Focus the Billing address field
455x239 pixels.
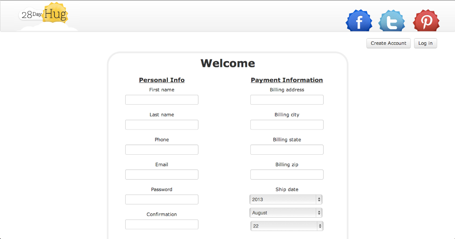pos(287,100)
